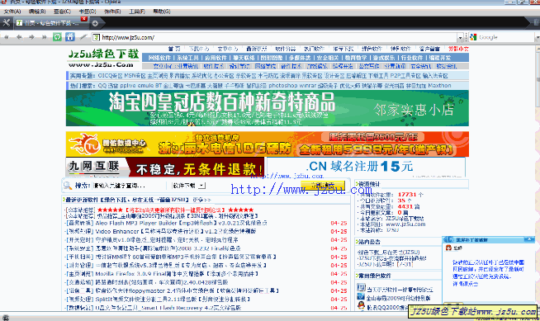Select the jz5u homepage tab
540x321 pixels.
(52, 23)
